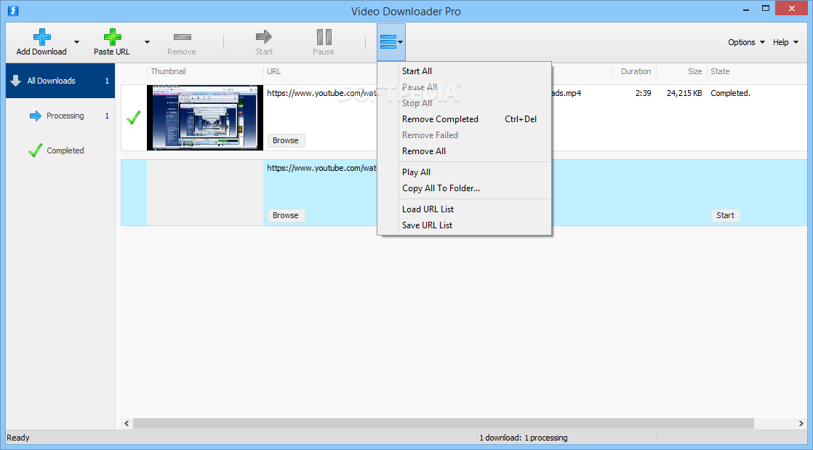The height and width of the screenshot is (450, 813).
Task: Choose Pause All from the menu
Action: (465, 87)
